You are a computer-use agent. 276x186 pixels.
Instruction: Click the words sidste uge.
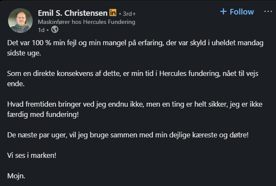[x=24, y=53]
